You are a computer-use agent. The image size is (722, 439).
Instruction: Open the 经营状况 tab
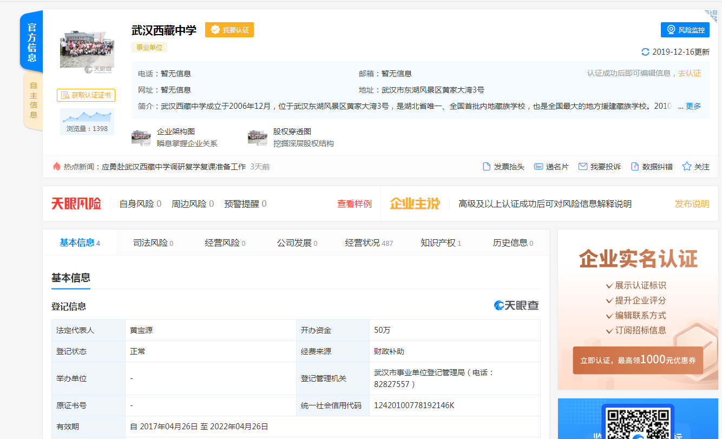pos(369,243)
